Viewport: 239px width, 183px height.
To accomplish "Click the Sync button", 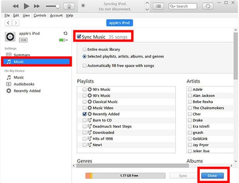I will coord(183,176).
